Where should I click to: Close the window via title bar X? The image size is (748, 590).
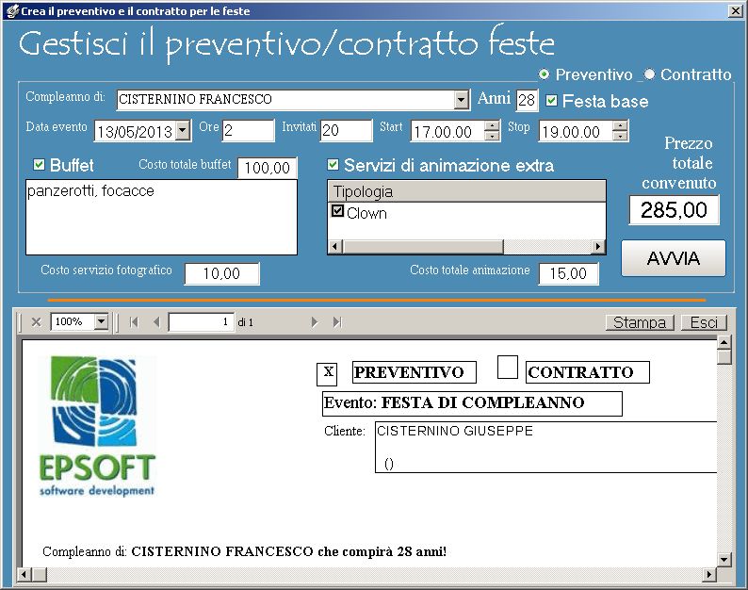(x=736, y=10)
